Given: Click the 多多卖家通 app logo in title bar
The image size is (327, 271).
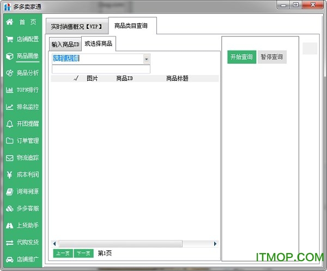Looking at the screenshot, I should (x=7, y=7).
